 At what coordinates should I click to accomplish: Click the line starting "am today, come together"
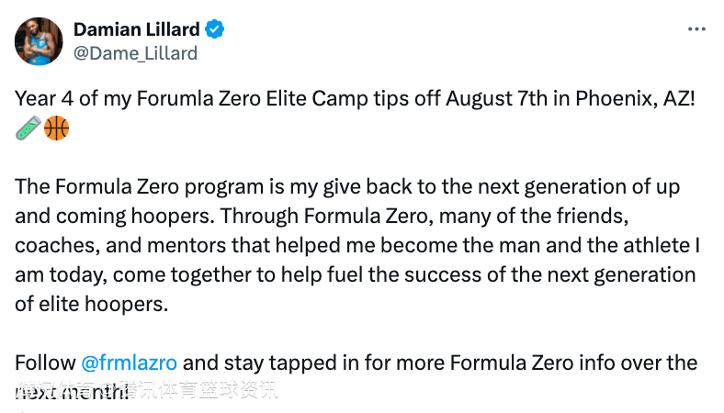(355, 275)
